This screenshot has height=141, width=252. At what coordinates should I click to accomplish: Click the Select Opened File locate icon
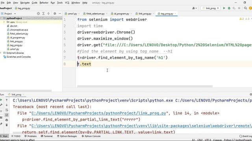click(x=38, y=14)
